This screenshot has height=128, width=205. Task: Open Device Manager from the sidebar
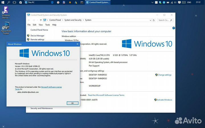pyautogui.click(x=37, y=36)
